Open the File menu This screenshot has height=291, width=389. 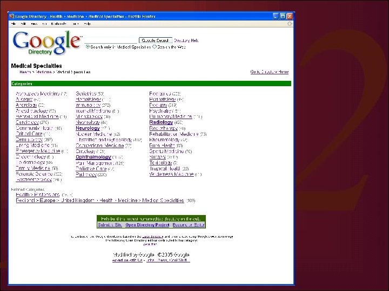tap(14, 24)
